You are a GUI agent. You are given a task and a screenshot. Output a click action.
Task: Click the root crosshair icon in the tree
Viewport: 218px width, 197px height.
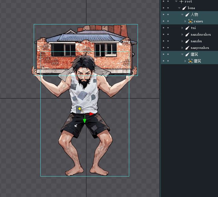coord(181,2)
